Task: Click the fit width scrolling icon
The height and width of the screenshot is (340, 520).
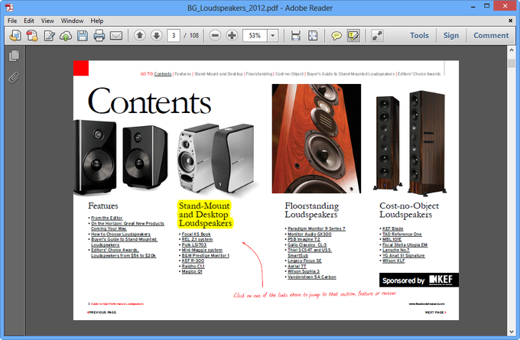Action: click(295, 35)
